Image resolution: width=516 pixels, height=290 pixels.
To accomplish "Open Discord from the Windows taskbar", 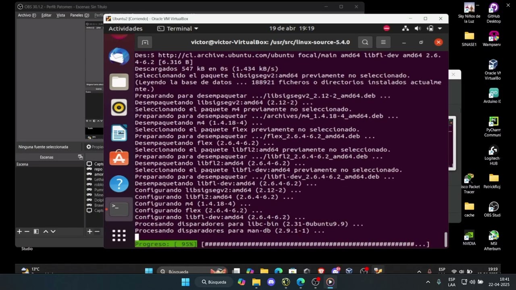I will (x=271, y=282).
